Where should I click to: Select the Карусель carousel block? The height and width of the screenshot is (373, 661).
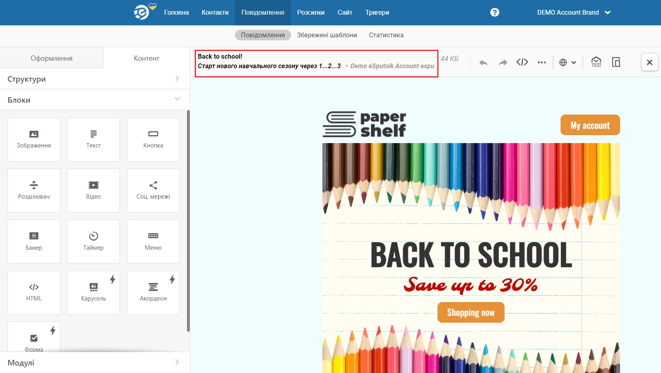pyautogui.click(x=93, y=293)
